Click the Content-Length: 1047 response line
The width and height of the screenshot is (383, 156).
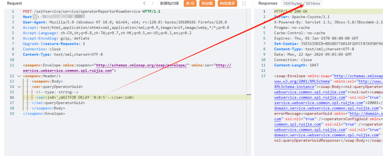[x=296, y=65]
